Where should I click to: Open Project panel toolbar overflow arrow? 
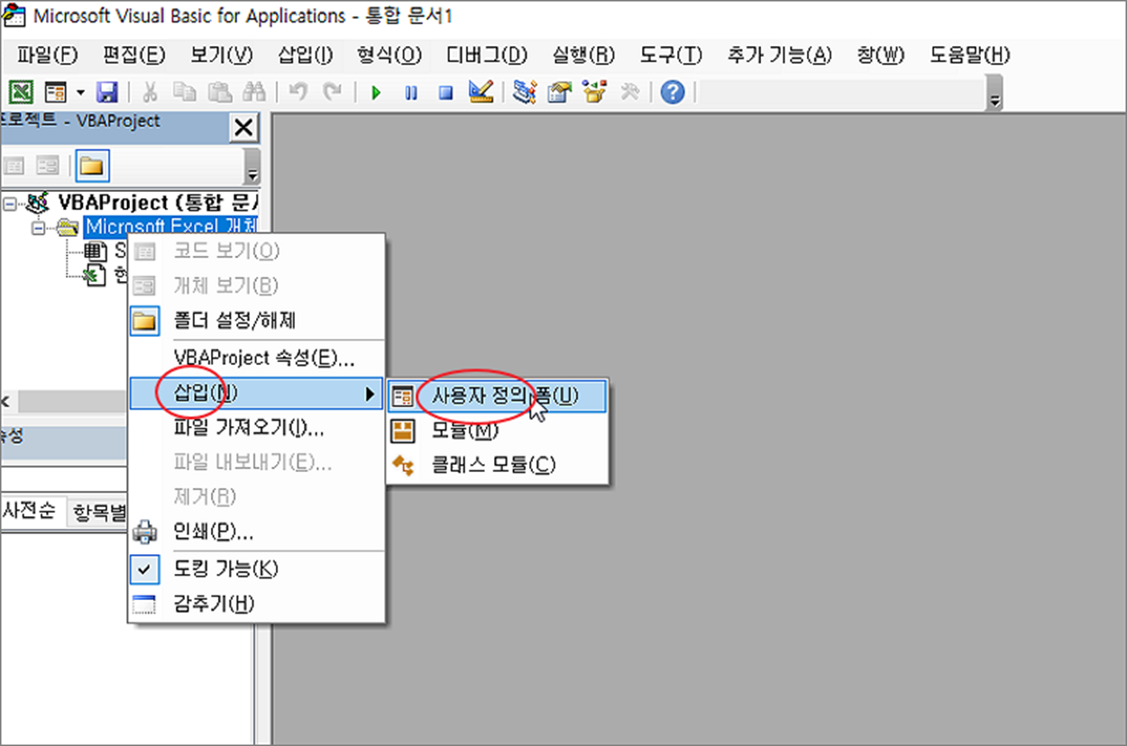(x=252, y=169)
